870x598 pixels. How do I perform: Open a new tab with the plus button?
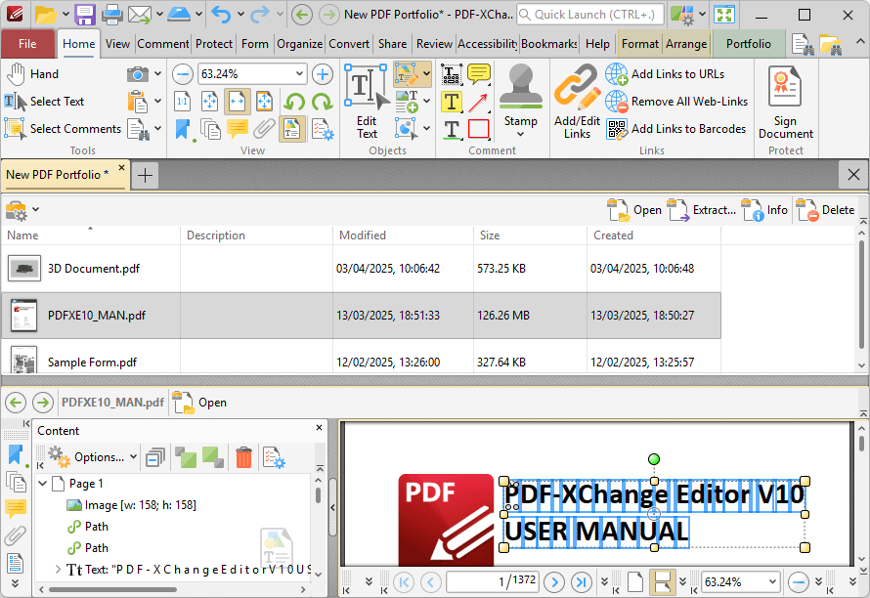click(x=145, y=175)
